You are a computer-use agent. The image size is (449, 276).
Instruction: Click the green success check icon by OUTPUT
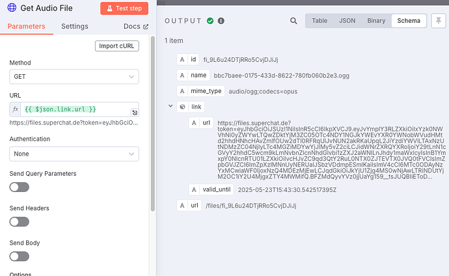click(210, 21)
